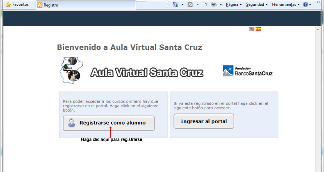Click the Favoritos star icon
324x172 pixels.
[x=8, y=5]
